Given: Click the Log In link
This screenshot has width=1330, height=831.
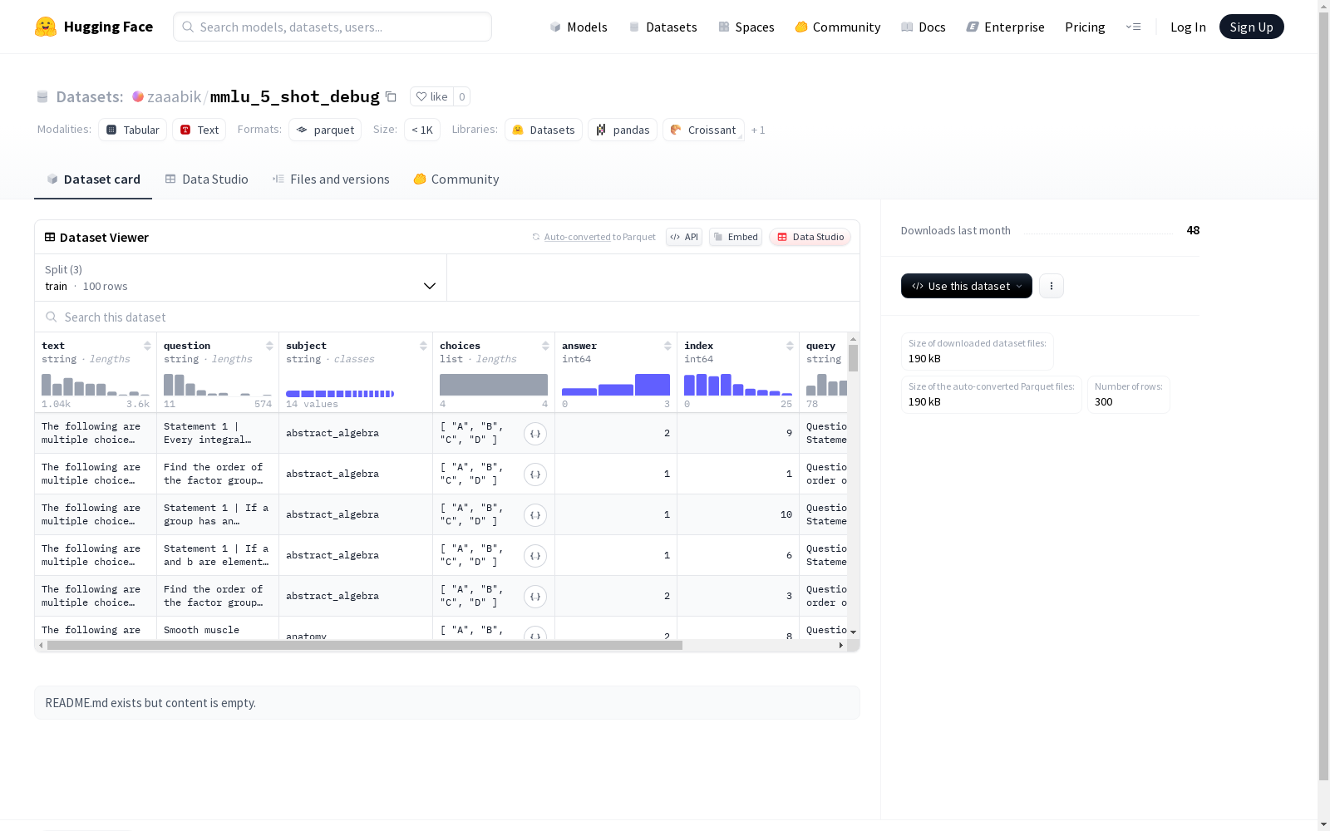Looking at the screenshot, I should pyautogui.click(x=1188, y=27).
